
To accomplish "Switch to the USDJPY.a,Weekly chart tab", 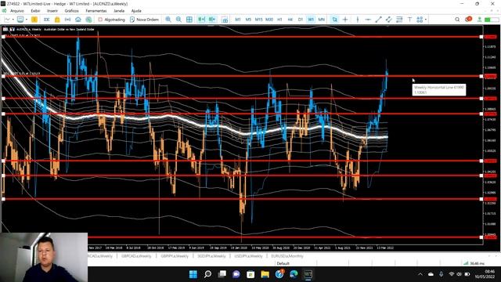I will click(x=248, y=256).
